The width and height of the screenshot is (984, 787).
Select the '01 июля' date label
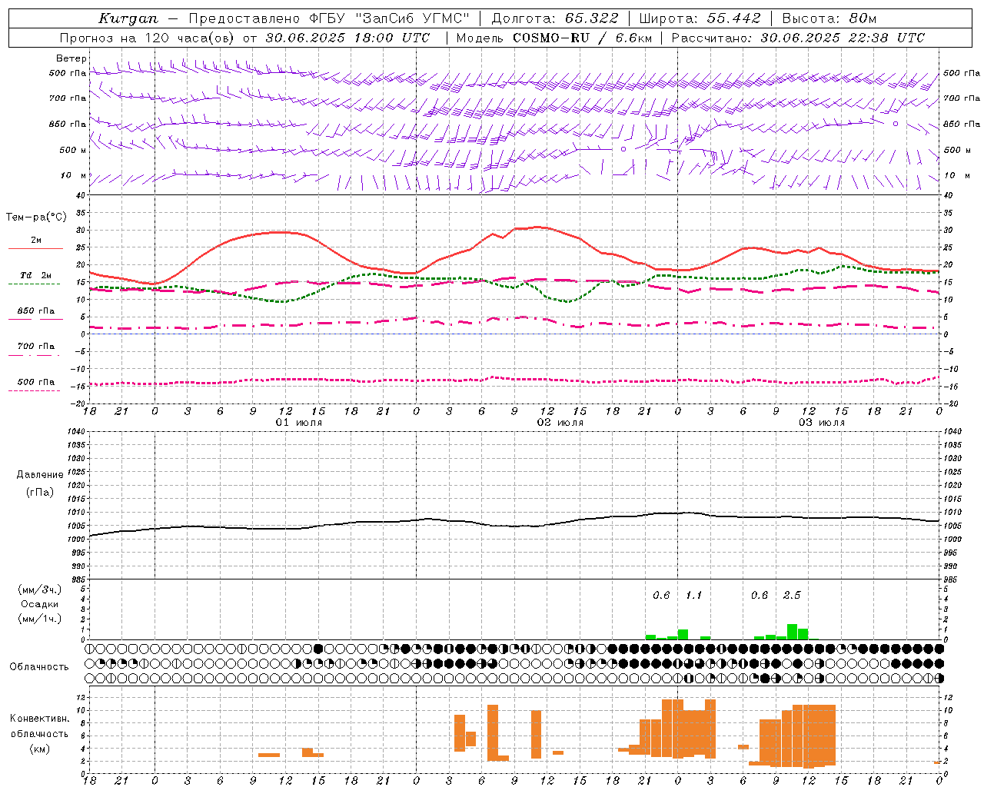[299, 423]
